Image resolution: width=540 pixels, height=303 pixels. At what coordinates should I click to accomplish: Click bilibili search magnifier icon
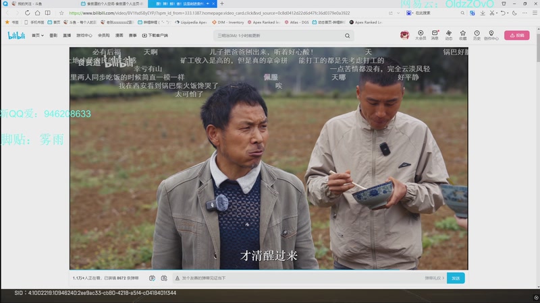click(x=347, y=36)
